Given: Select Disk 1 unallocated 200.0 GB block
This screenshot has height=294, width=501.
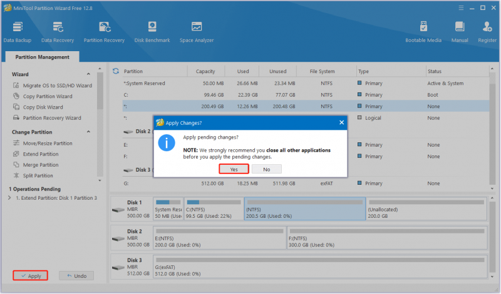Looking at the screenshot, I should [426, 208].
